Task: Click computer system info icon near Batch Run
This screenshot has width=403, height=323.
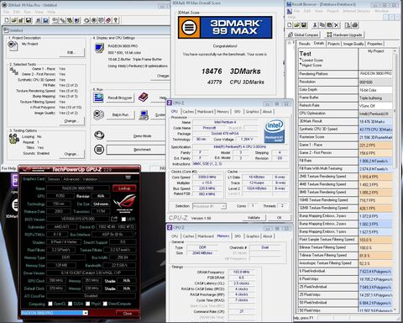Action: [144, 115]
